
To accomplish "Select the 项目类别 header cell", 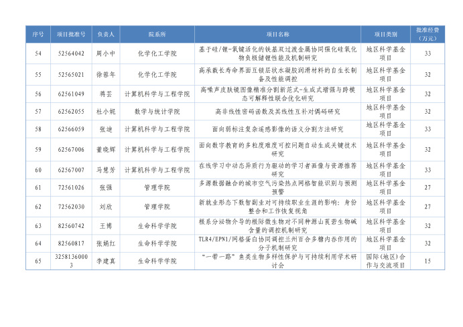I will pyautogui.click(x=385, y=34).
